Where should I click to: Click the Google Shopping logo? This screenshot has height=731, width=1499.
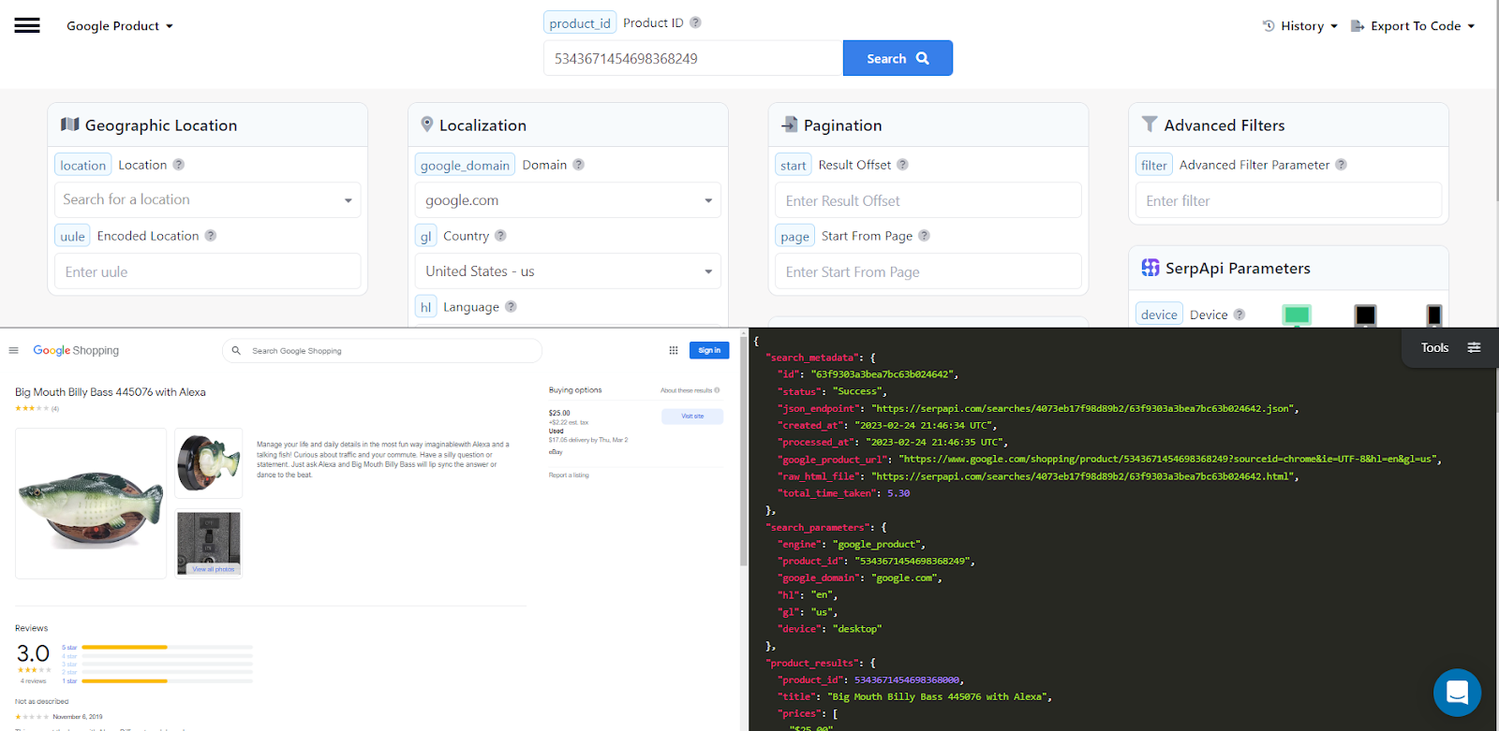(76, 350)
